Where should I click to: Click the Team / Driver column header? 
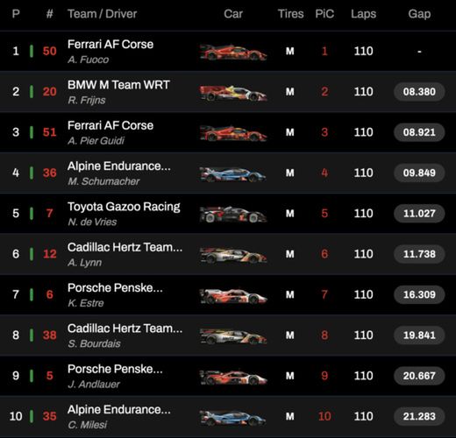tap(103, 14)
